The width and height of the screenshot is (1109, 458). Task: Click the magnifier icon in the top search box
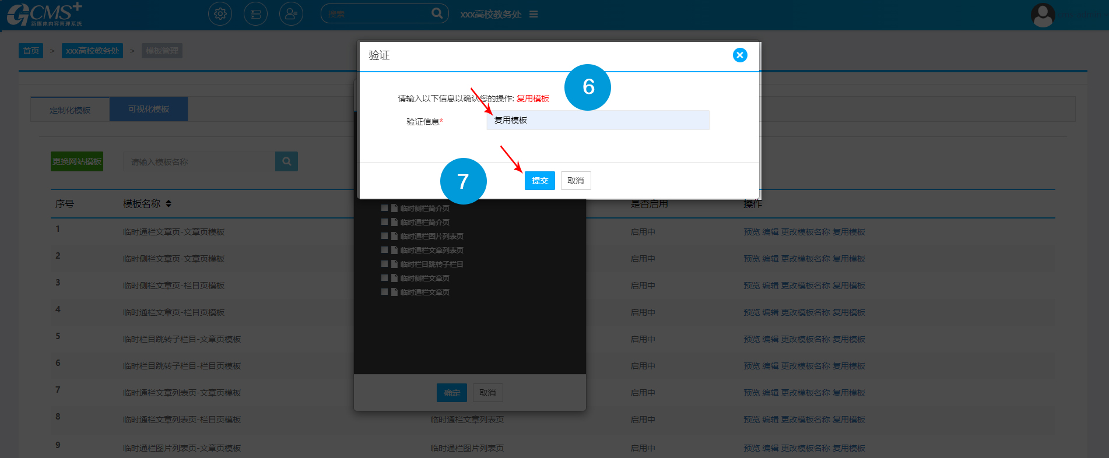pos(437,13)
